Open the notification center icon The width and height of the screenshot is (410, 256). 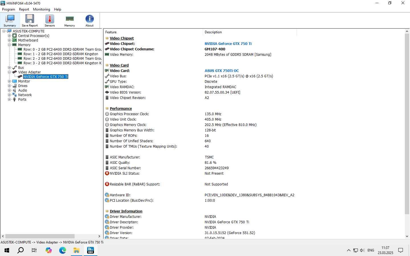(401, 250)
